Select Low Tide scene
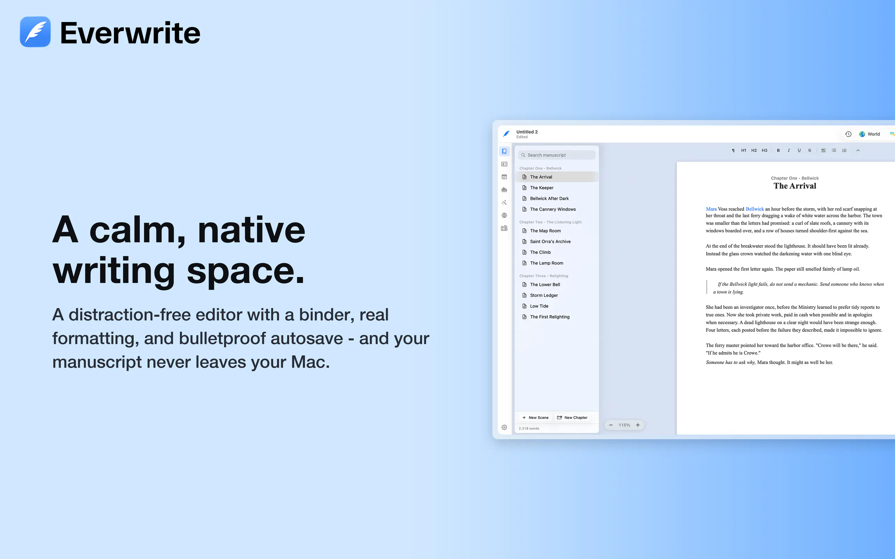This screenshot has height=559, width=895. 557,306
